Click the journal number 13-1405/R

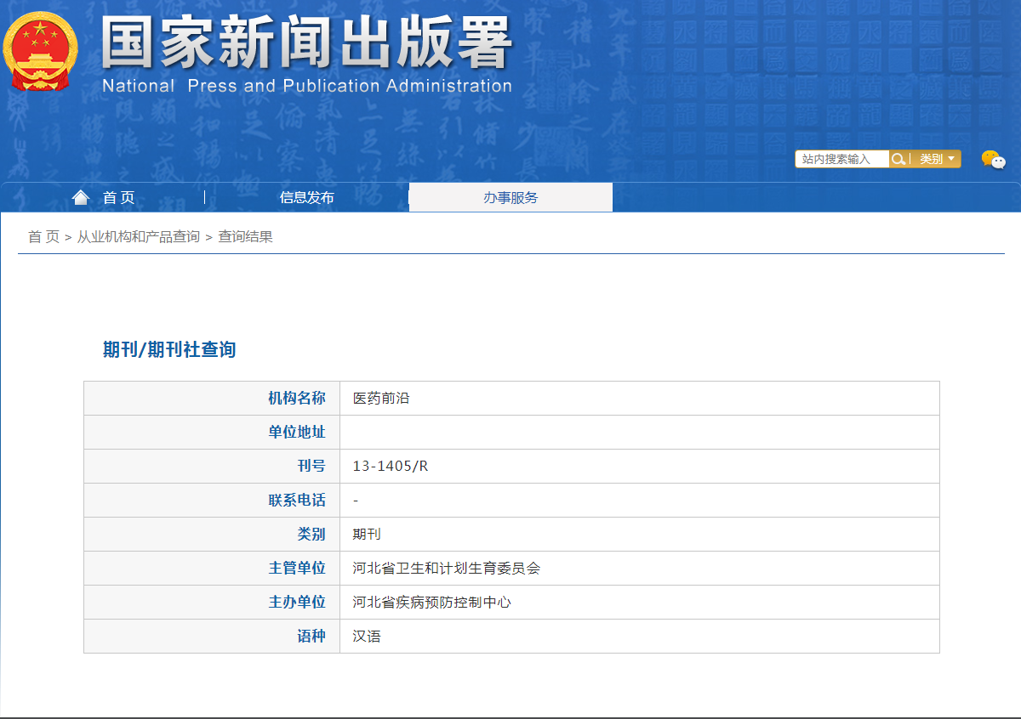pyautogui.click(x=391, y=466)
